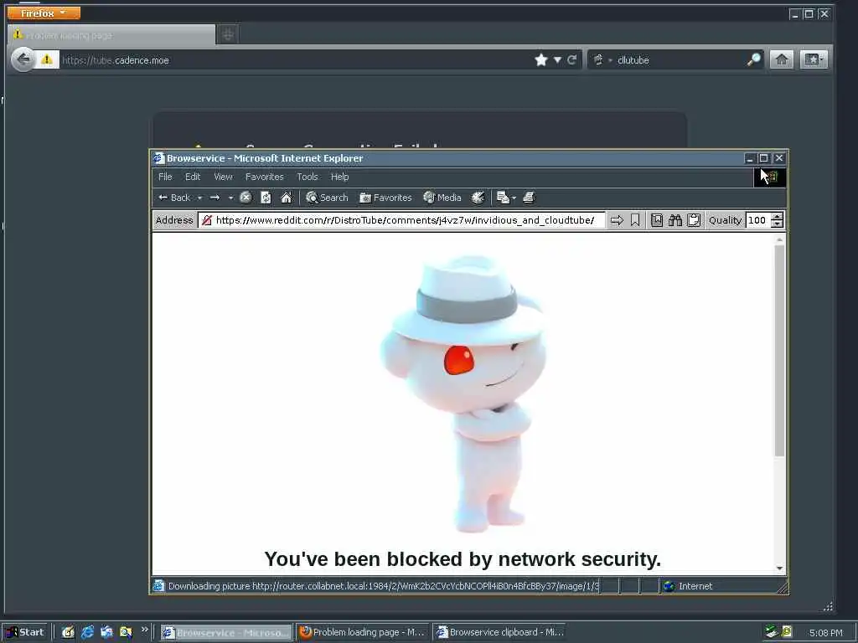Click the Browservice find binoculars icon
Screen dimensions: 858x643
675,220
